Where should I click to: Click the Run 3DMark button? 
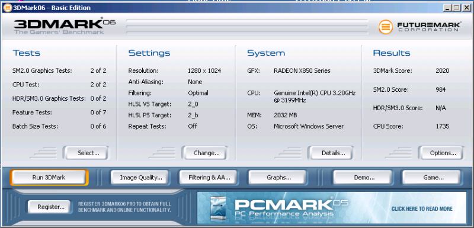(x=49, y=178)
